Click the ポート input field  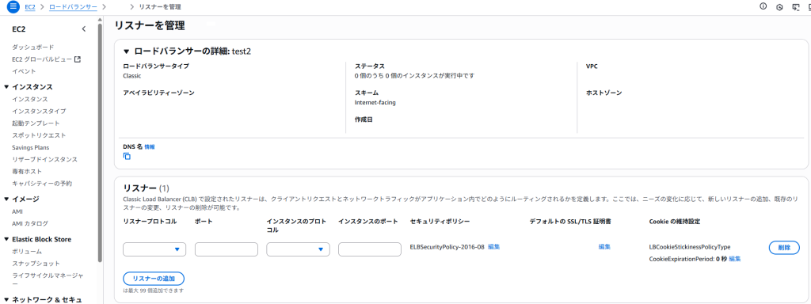[227, 249]
